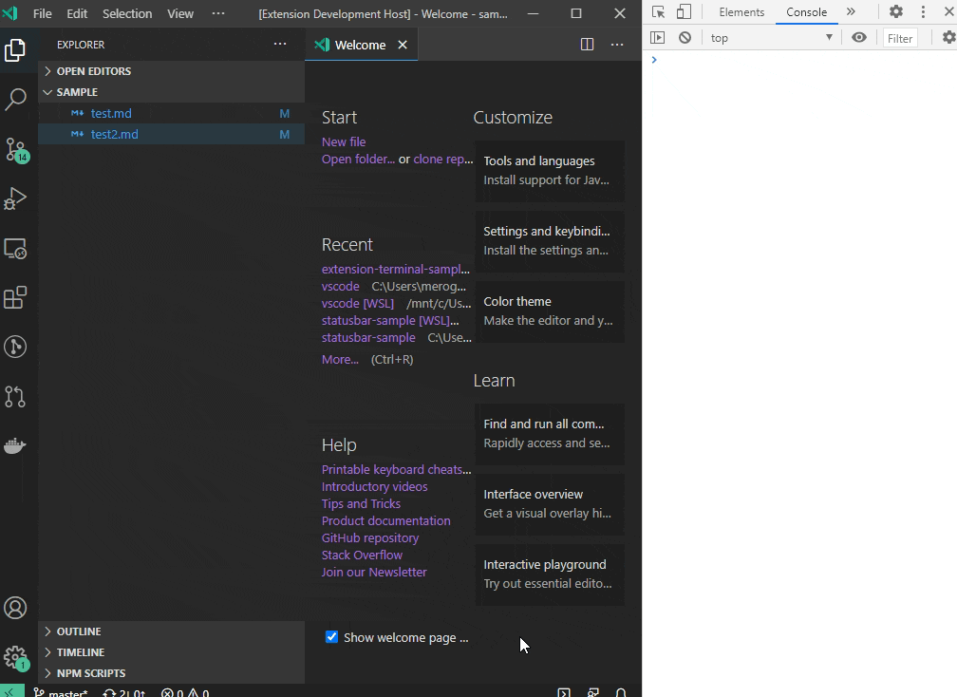Expand the Timeline section
Image resolution: width=957 pixels, height=697 pixels.
pos(171,652)
